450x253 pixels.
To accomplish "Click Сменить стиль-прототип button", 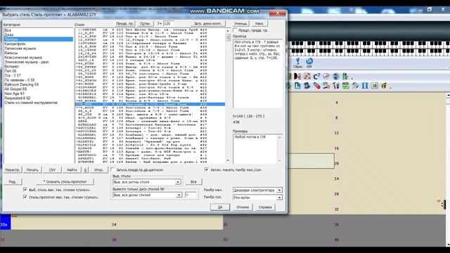I will [x=65, y=181].
